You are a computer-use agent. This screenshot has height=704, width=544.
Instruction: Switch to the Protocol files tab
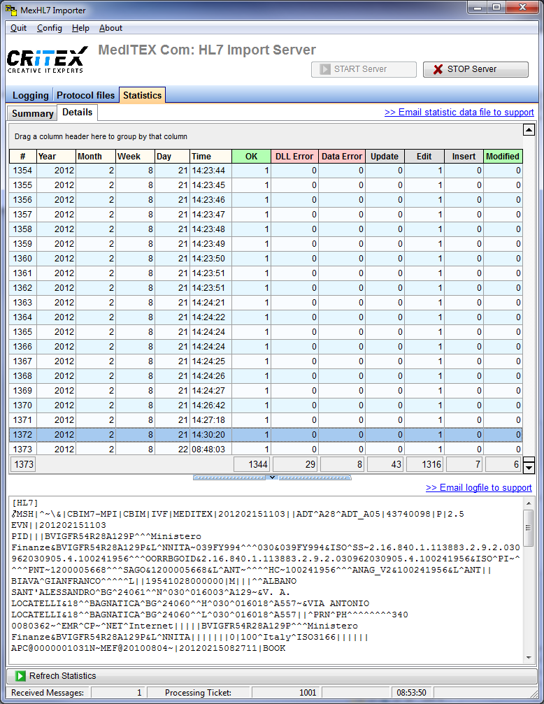click(x=85, y=95)
